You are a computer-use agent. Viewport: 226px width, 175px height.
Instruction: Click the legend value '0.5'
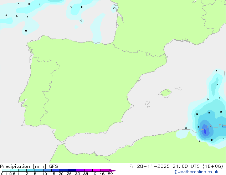tap(12, 174)
